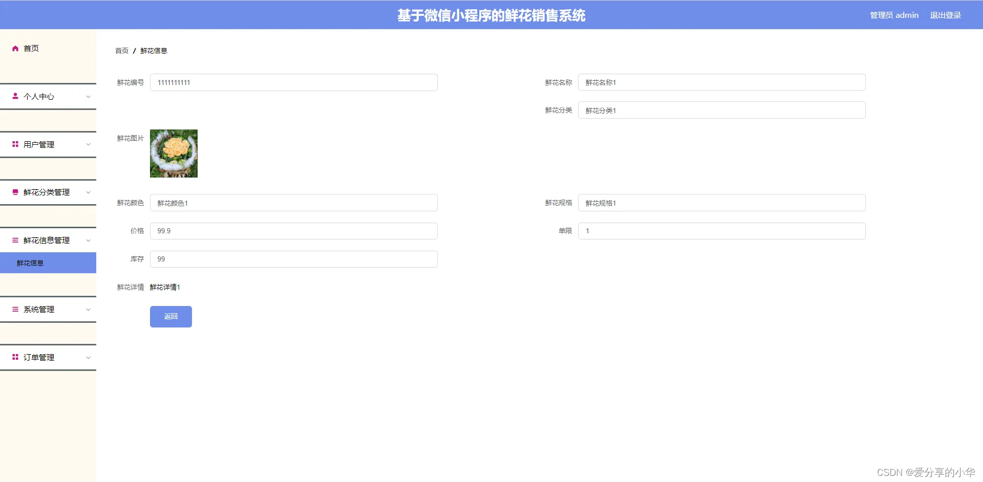
Task: Click the 鲜花详情1 text
Action: [x=165, y=287]
